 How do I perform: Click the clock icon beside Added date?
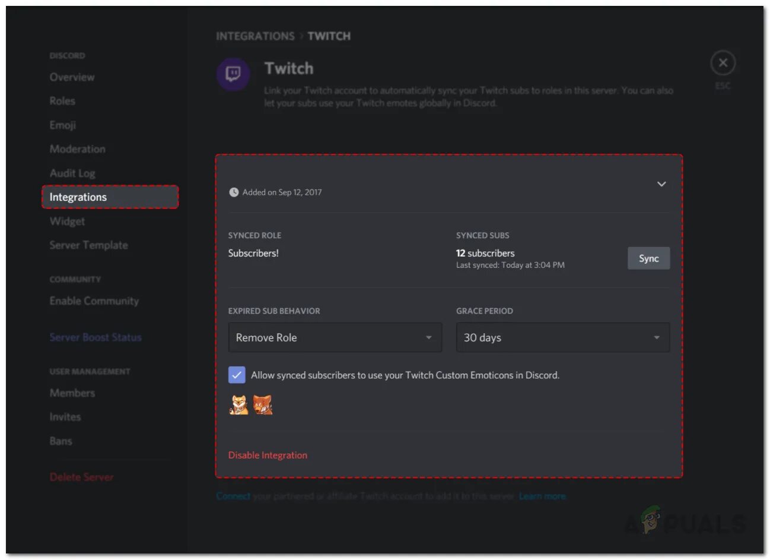(x=234, y=192)
